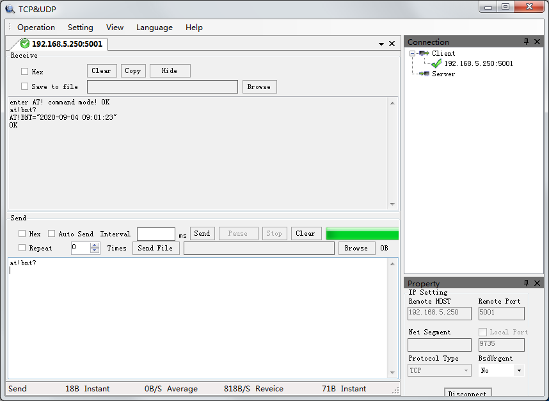The width and height of the screenshot is (549, 401).
Task: Open the tab list dropdown arrow
Action: (381, 44)
